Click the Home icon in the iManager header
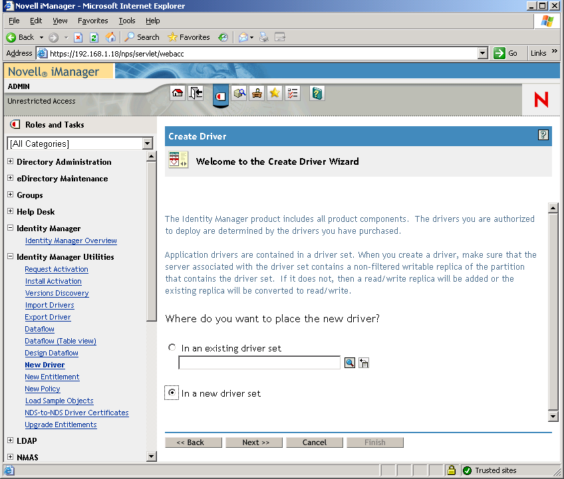 177,93
